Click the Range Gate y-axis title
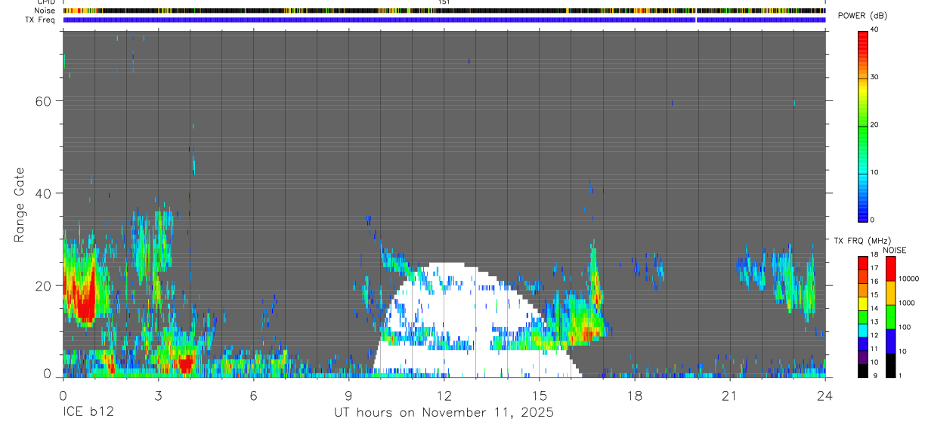 coord(19,205)
